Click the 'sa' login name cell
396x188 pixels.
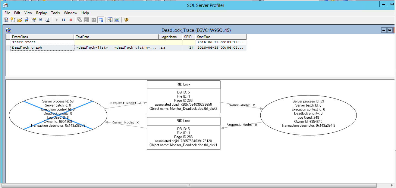[x=171, y=48]
